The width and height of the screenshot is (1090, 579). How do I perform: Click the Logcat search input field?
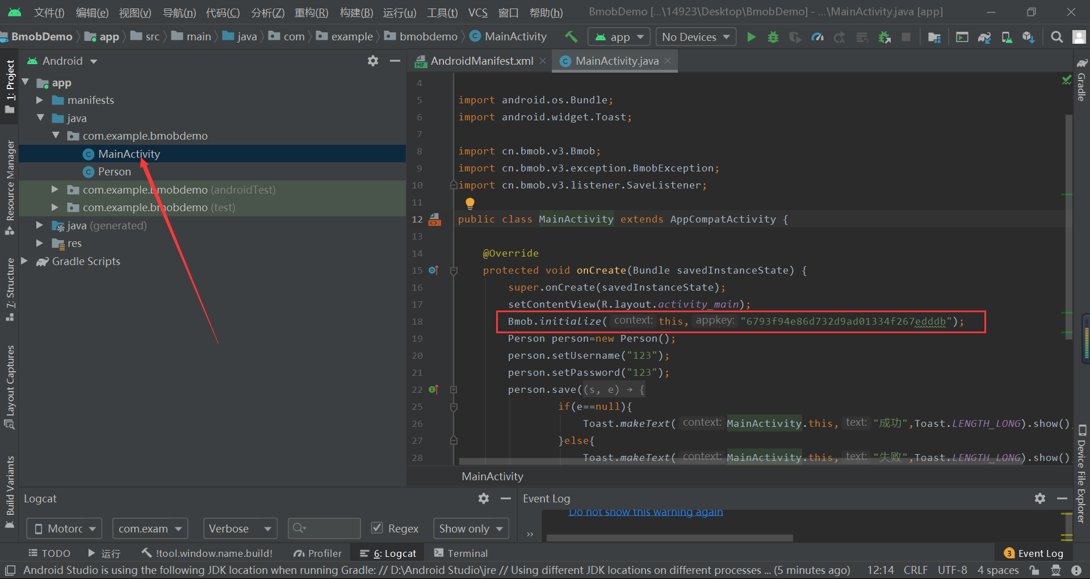[324, 528]
